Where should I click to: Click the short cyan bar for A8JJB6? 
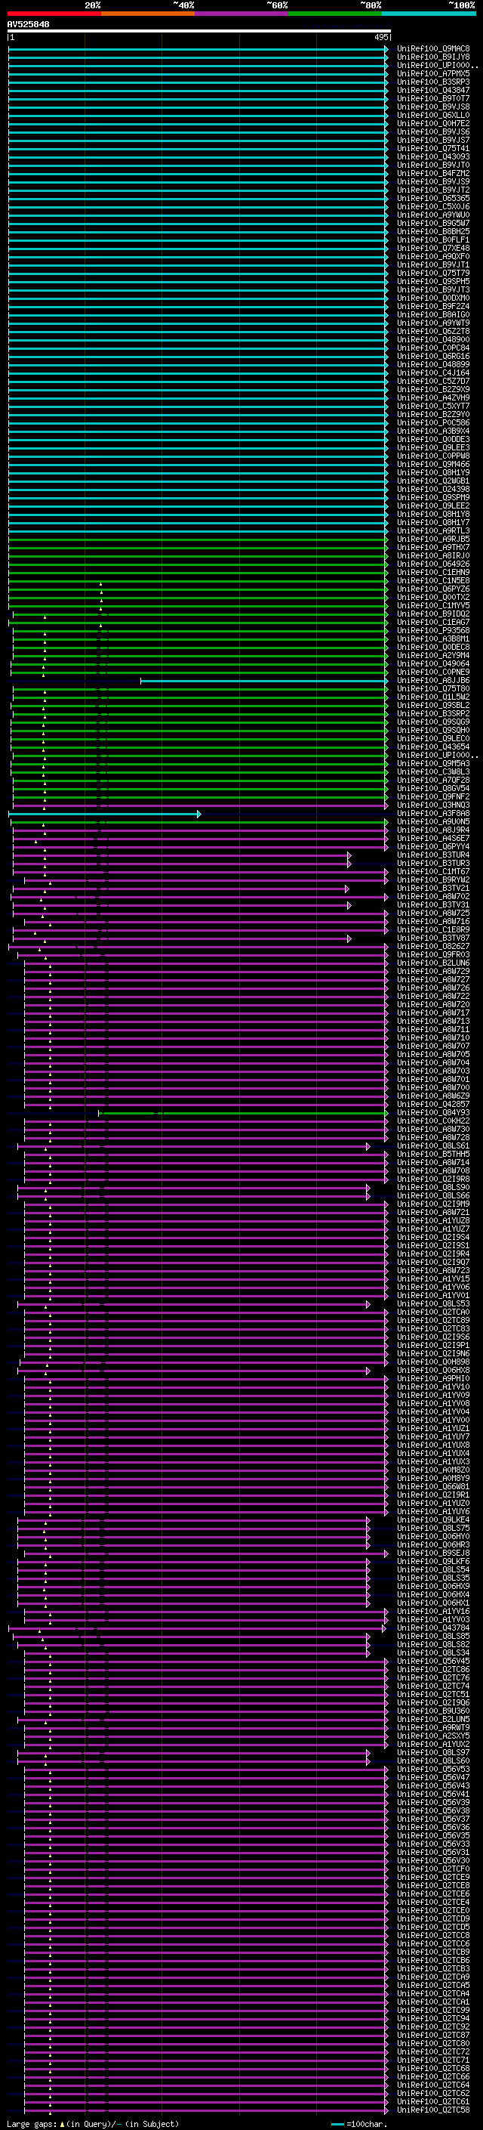[263, 681]
